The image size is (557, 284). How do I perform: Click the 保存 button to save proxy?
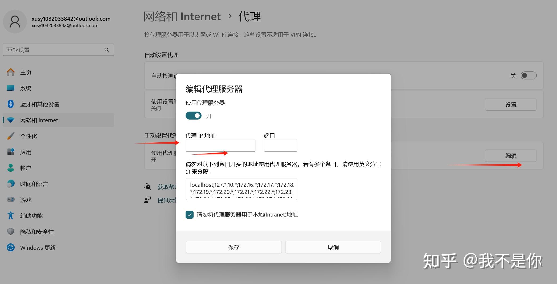[234, 247]
